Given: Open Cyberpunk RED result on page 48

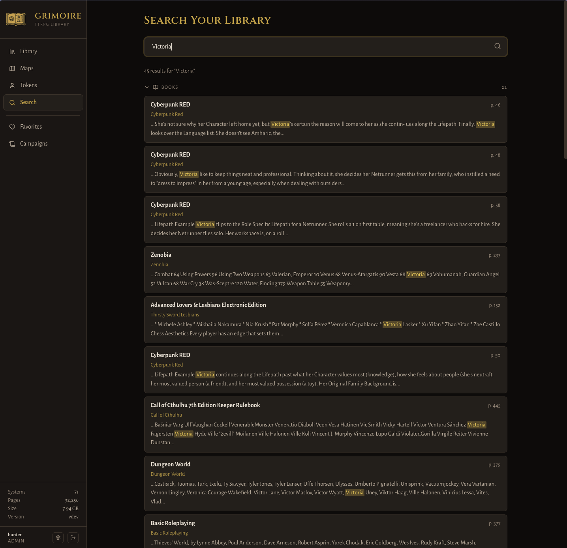Looking at the screenshot, I should [326, 169].
